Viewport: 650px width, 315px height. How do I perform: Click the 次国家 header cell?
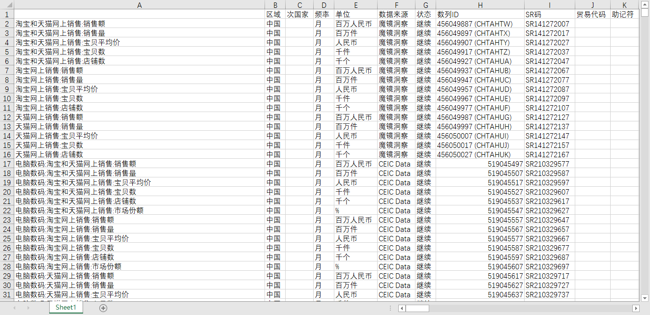click(x=299, y=14)
